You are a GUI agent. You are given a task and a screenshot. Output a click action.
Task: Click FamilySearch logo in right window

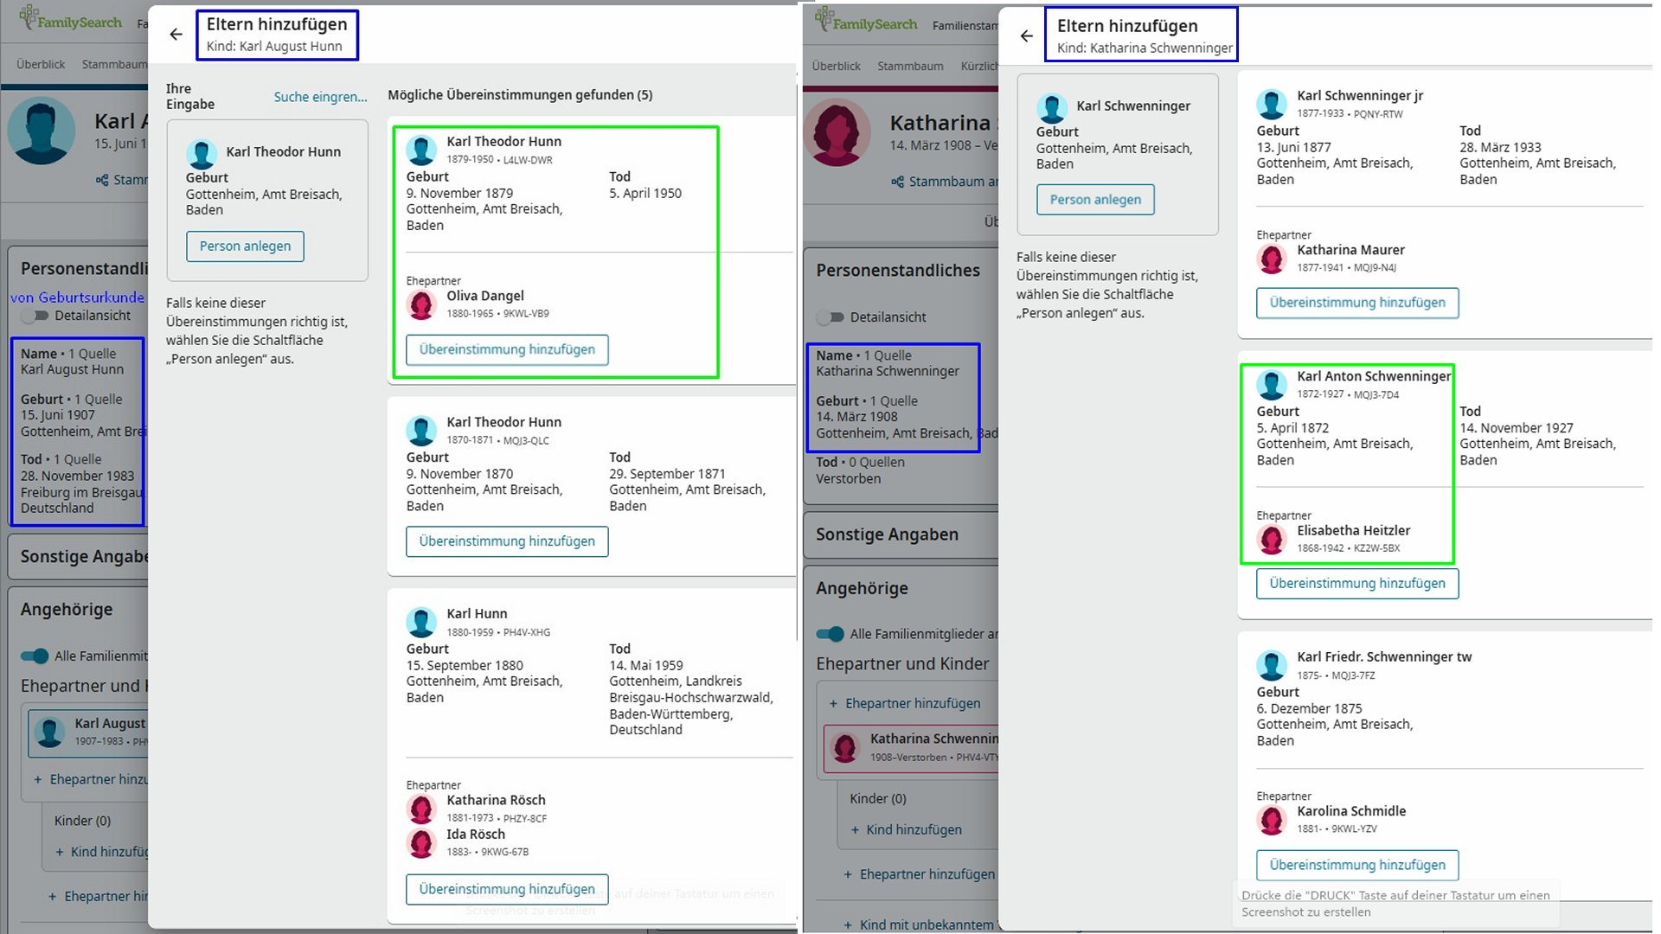pyautogui.click(x=866, y=21)
